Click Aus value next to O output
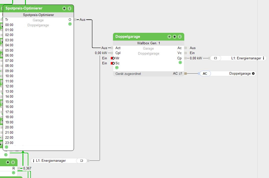The width and height of the screenshot is (269, 178). 82,20
